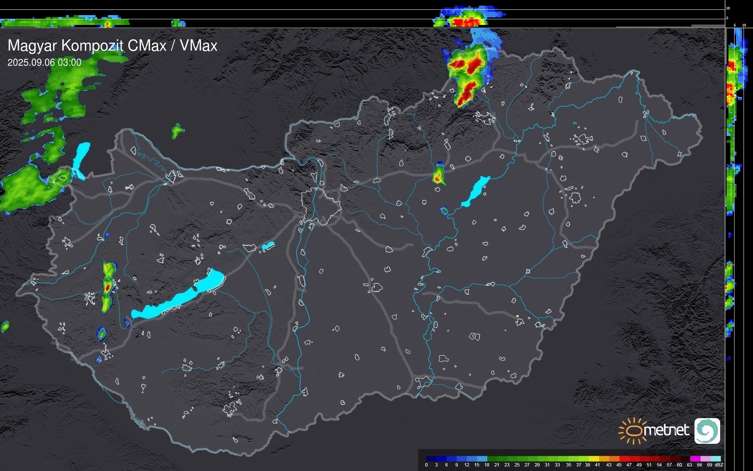Image resolution: width=753 pixels, height=471 pixels.
Task: Select the dark blue 0 dBZ legend swatch
Action: click(431, 459)
